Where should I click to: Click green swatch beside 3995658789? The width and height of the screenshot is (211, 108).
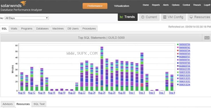coord(178,44)
